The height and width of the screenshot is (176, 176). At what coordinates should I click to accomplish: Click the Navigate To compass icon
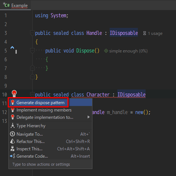pyautogui.click(x=12, y=134)
